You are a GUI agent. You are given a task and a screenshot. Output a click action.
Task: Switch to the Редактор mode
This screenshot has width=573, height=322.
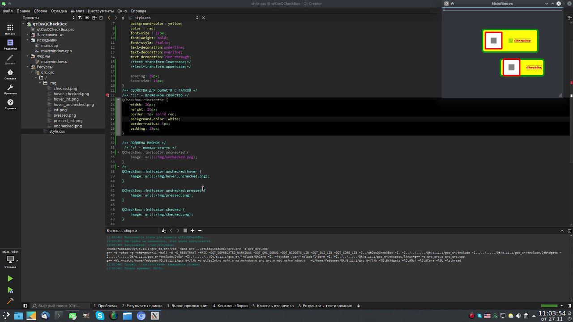10,44
